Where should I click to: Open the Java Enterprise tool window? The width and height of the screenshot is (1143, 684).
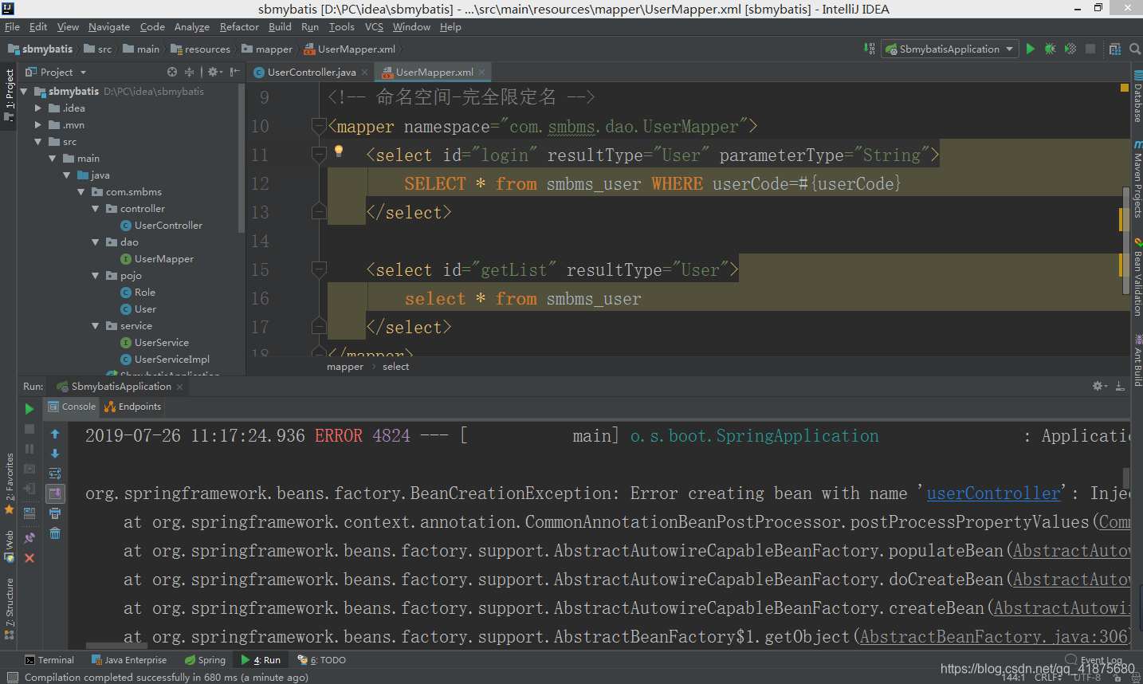[129, 659]
